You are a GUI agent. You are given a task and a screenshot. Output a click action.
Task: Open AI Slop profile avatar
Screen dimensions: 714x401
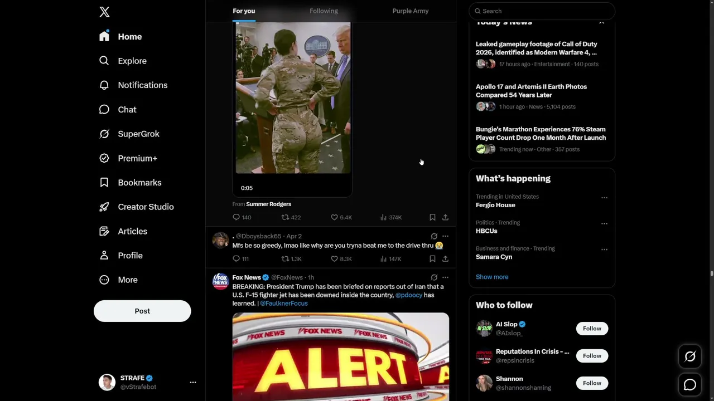click(484, 328)
